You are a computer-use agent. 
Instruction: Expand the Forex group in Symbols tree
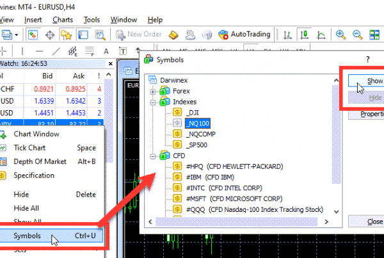(x=152, y=92)
